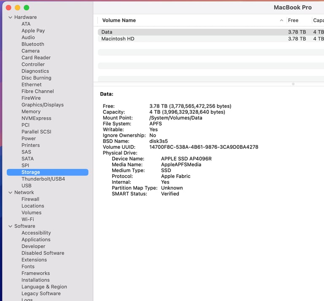
Task: Select the Macintosh HD volume row
Action: coord(211,39)
